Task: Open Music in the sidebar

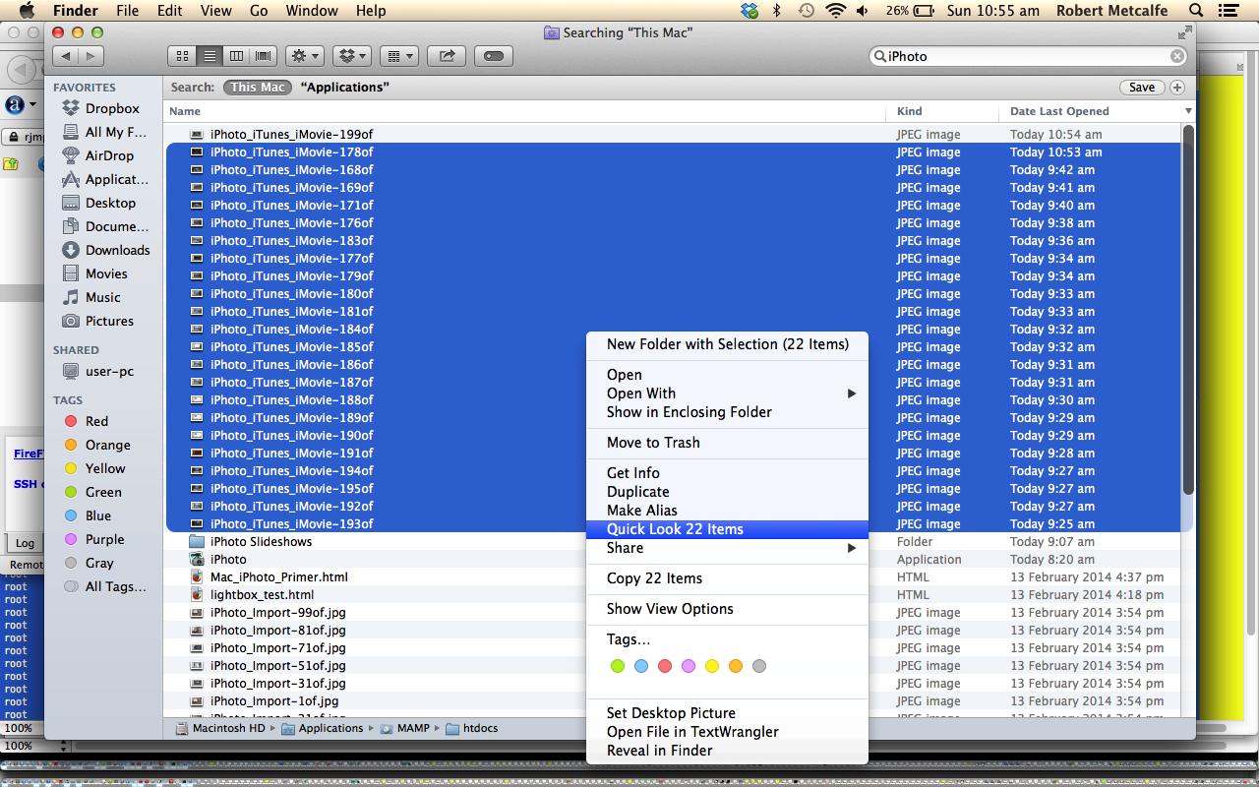Action: pyautogui.click(x=91, y=297)
